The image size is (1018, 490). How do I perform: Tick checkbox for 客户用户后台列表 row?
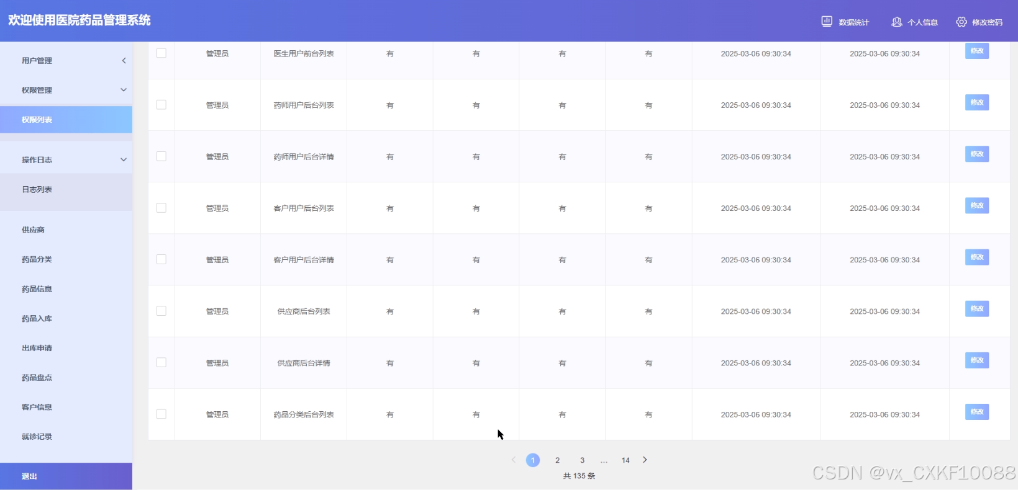[x=161, y=208]
